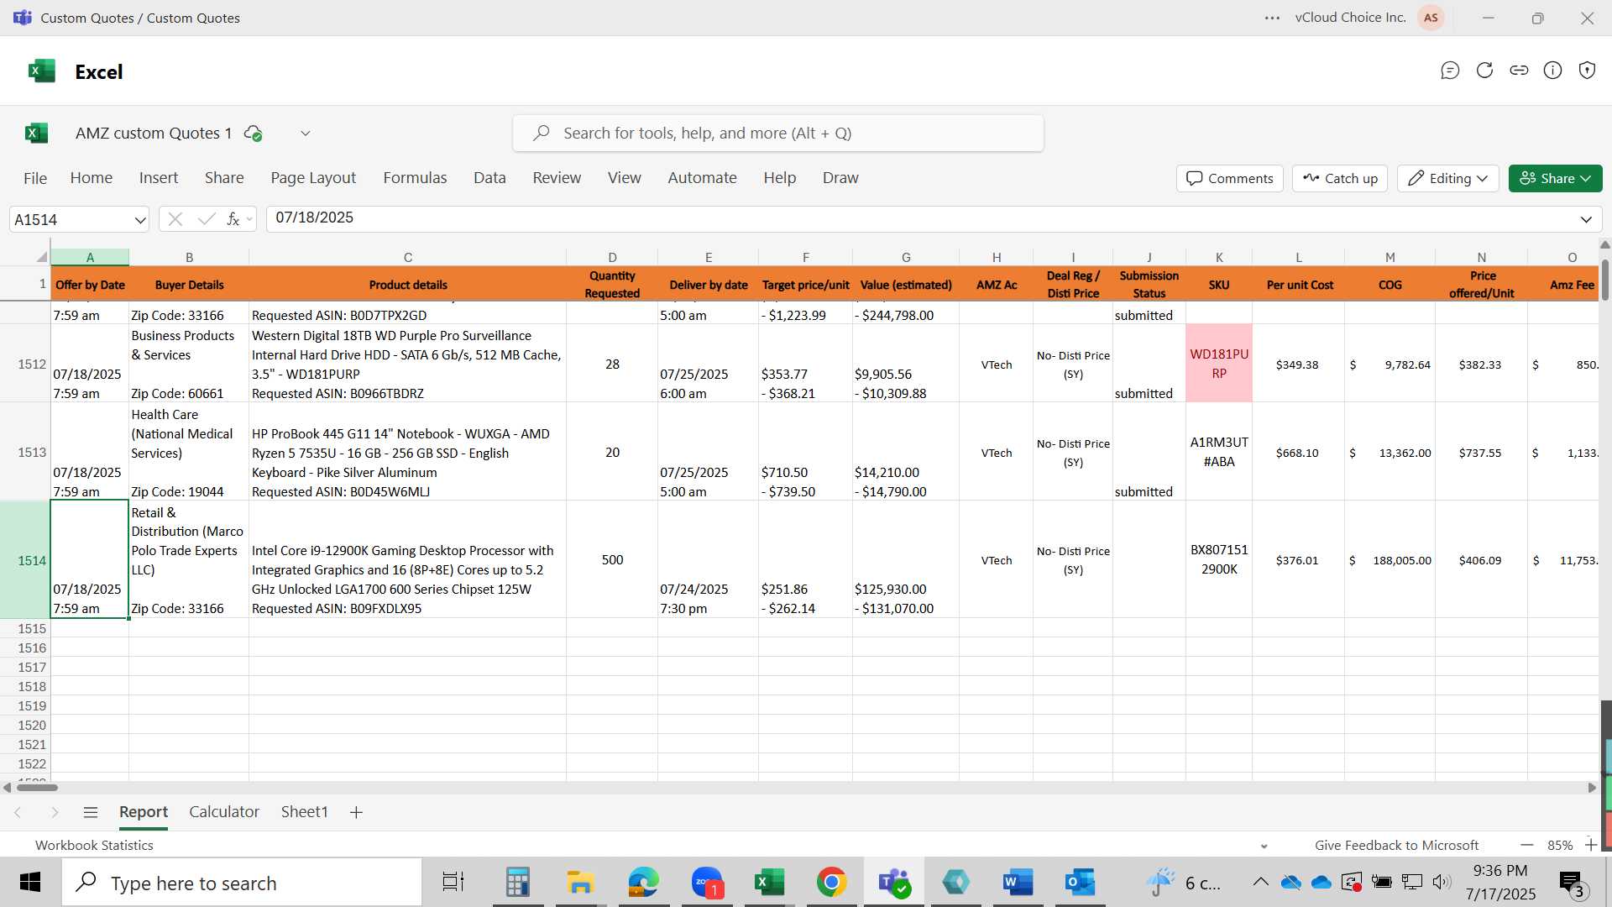1612x907 pixels.
Task: Open the Teams conversation chat icon
Action: pyautogui.click(x=1450, y=71)
